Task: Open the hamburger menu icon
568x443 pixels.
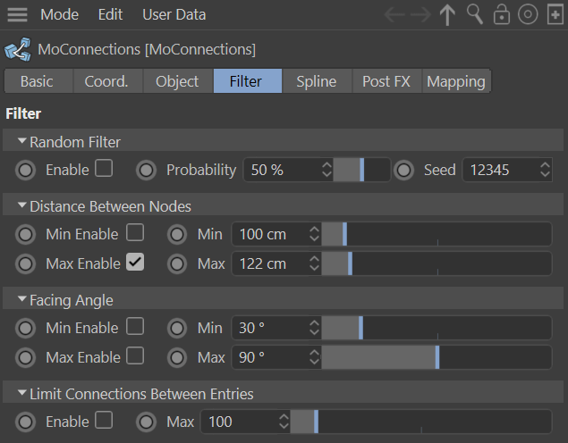Action: click(17, 14)
